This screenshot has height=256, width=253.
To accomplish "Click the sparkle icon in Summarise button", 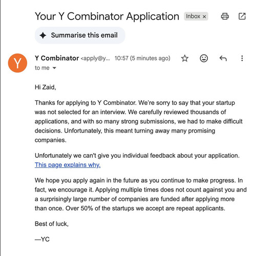I will (x=43, y=35).
